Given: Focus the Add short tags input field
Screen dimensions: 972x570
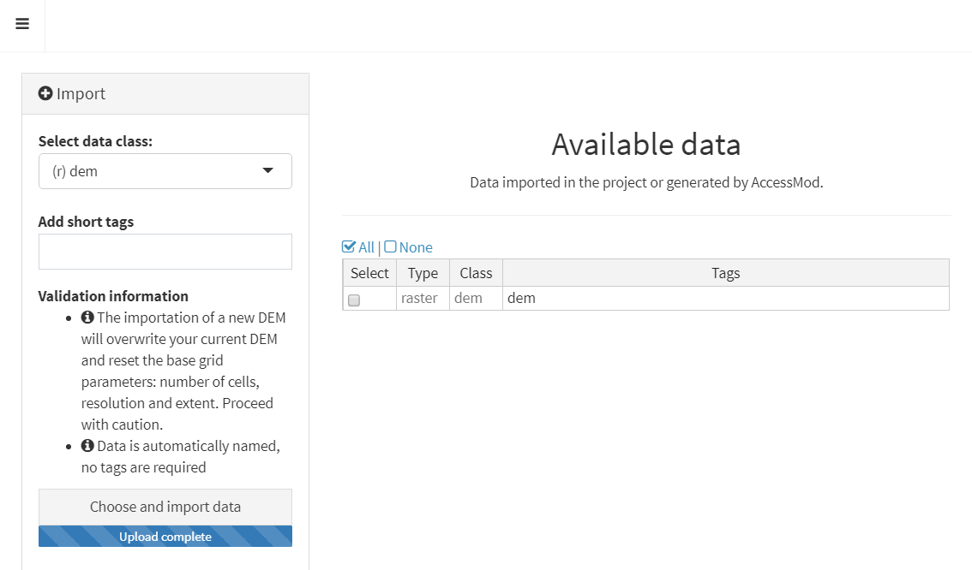Looking at the screenshot, I should pos(165,252).
